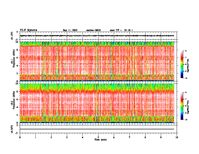Click the "-6" label on ch.1 colorbar

[185, 51]
